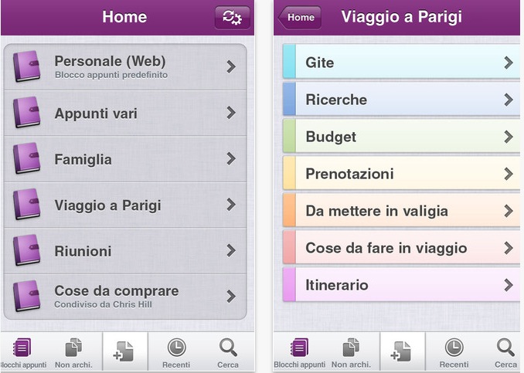Tap the green color tab of Budget

tap(289, 136)
